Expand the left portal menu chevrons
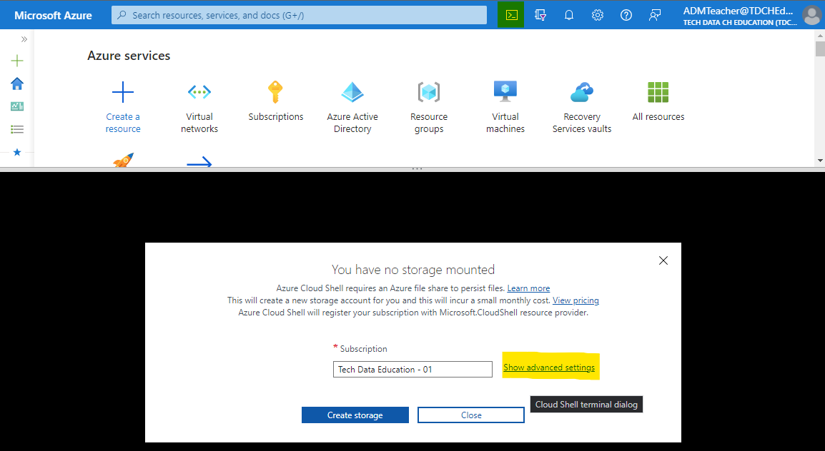 click(24, 39)
